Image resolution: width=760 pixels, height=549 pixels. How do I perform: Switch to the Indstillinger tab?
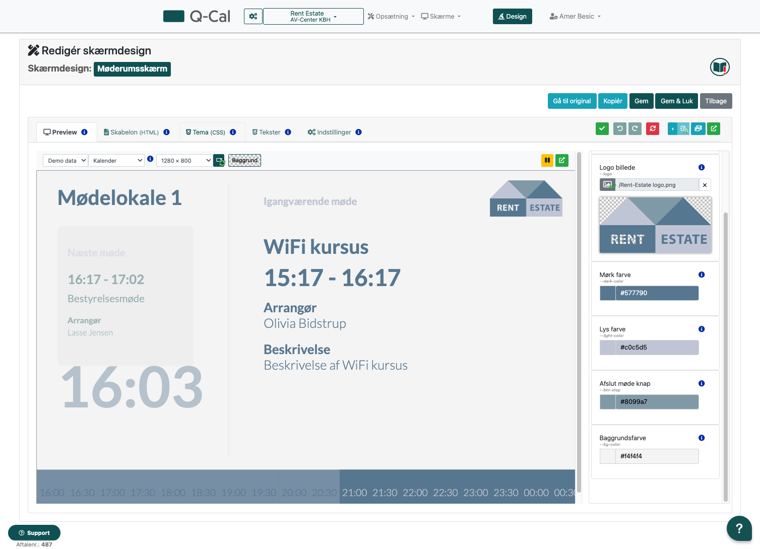(330, 132)
